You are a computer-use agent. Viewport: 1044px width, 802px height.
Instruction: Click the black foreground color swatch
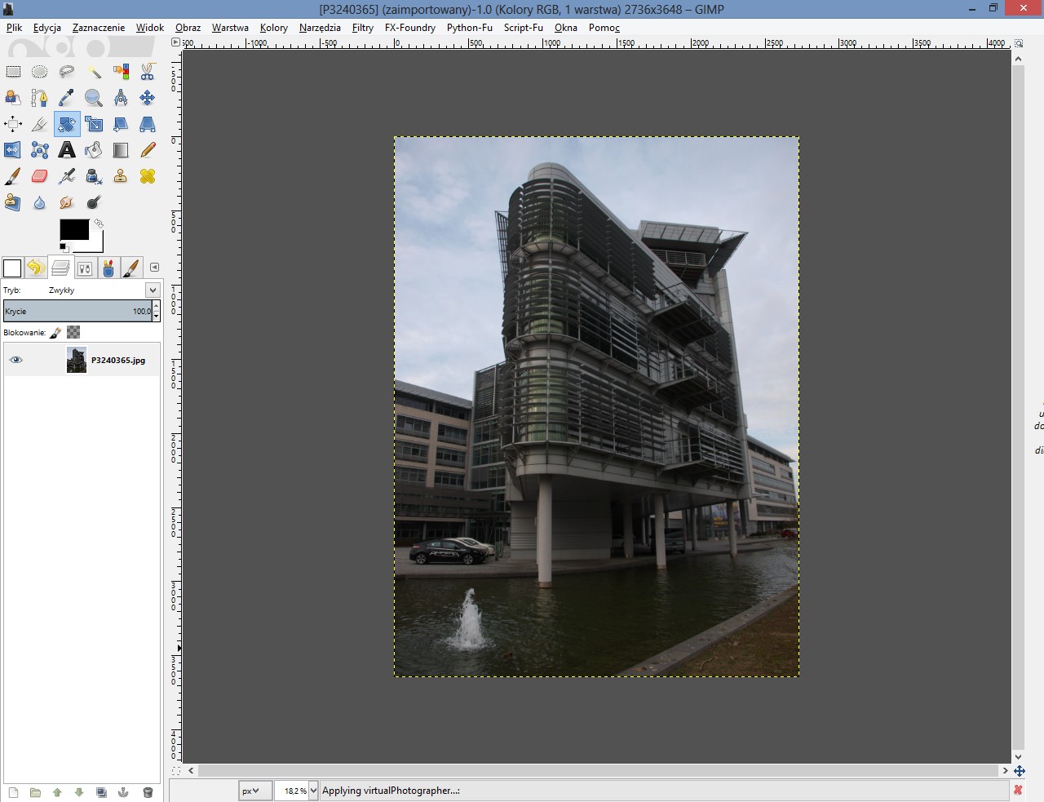(73, 230)
